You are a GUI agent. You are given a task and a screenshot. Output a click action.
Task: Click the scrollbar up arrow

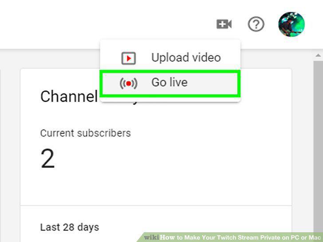(x=318, y=55)
